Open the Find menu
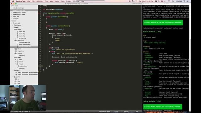Image resolution: width=201 pixels, height=113 pixels. pos(46,1)
